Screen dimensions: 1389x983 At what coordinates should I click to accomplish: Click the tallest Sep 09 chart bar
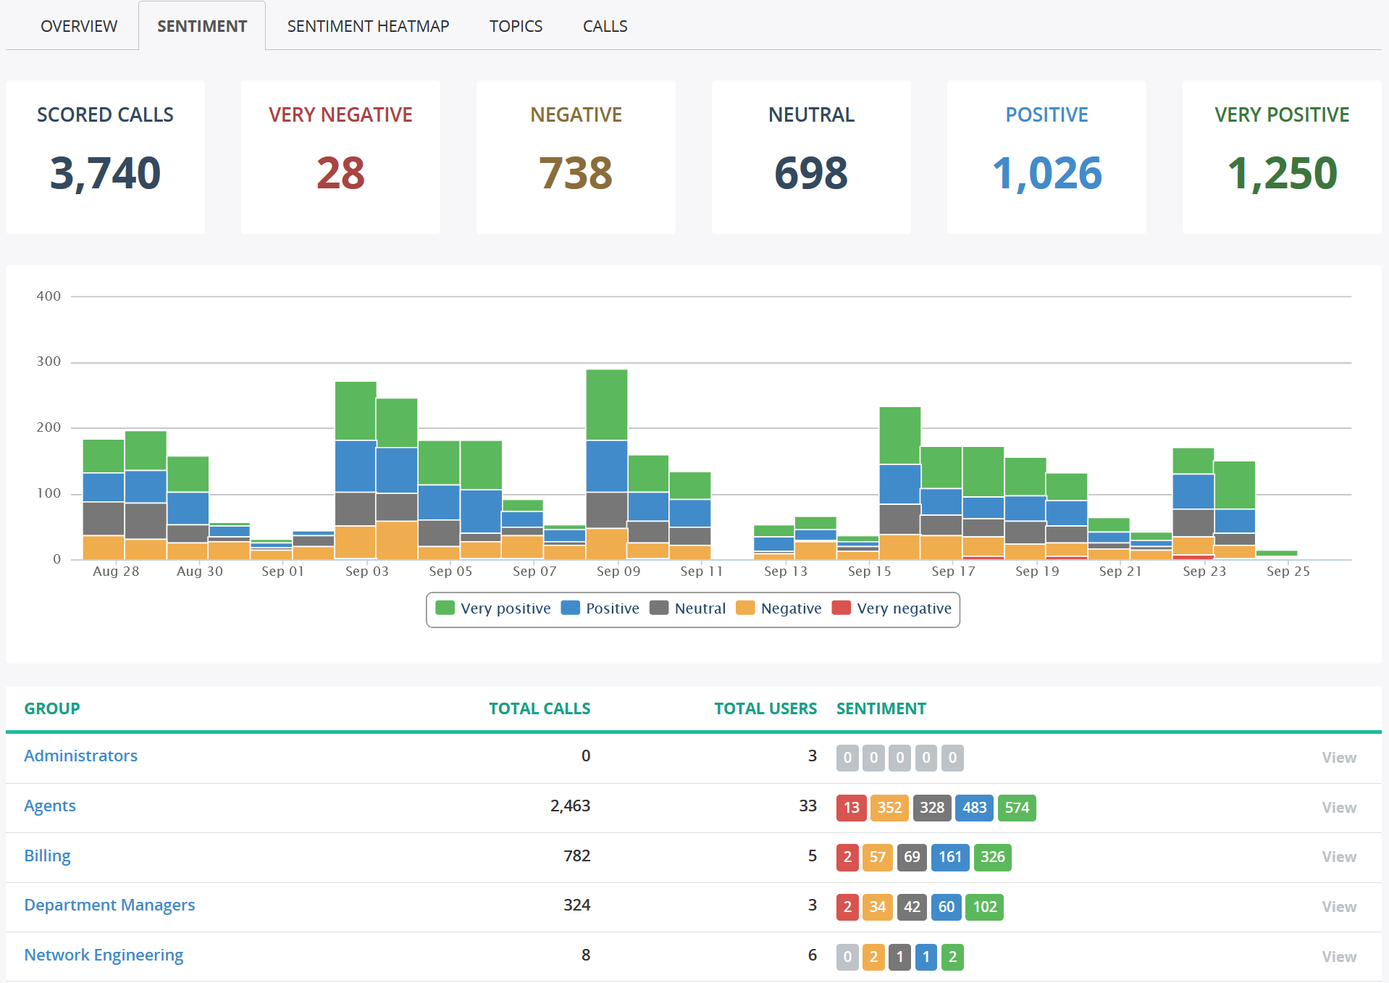607,464
